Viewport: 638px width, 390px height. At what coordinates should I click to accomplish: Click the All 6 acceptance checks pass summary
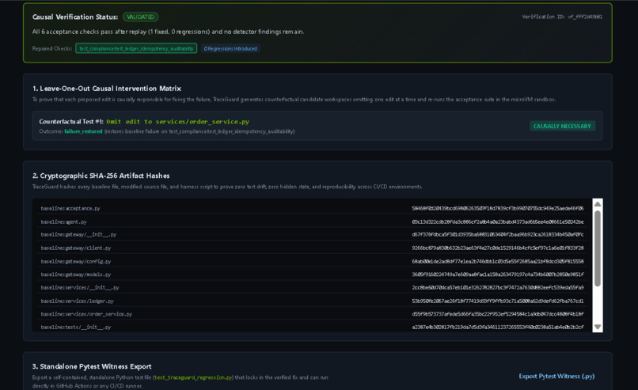tap(168, 32)
